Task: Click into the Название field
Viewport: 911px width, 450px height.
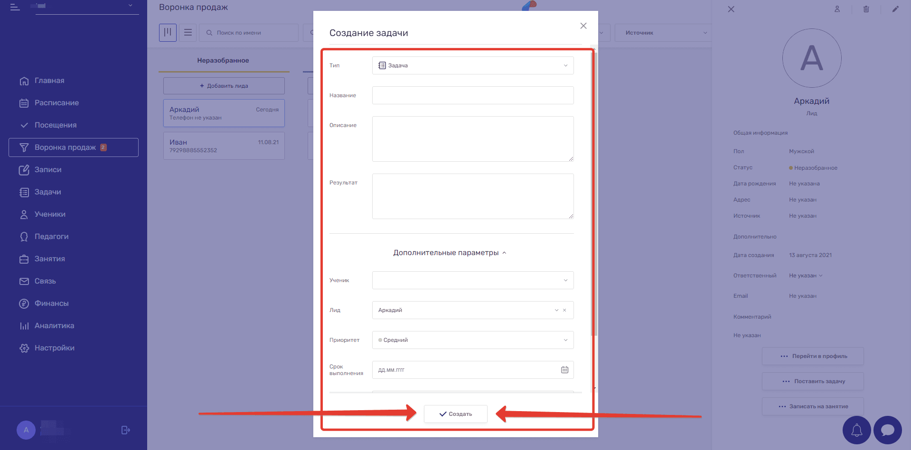Action: (472, 95)
